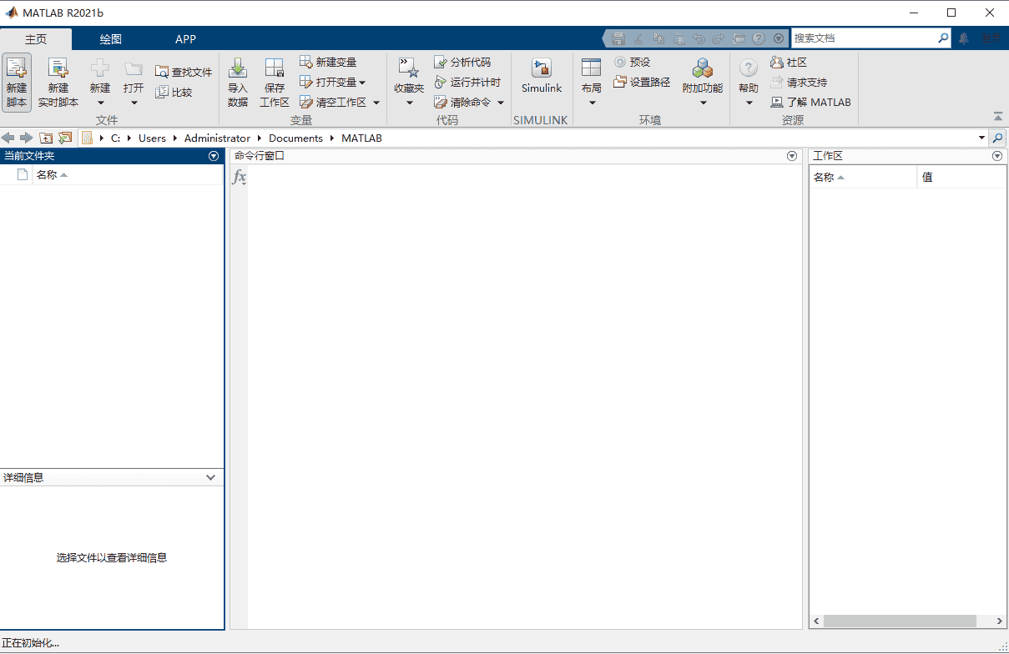Open the 布局 (Layout) options icon

coord(591,79)
